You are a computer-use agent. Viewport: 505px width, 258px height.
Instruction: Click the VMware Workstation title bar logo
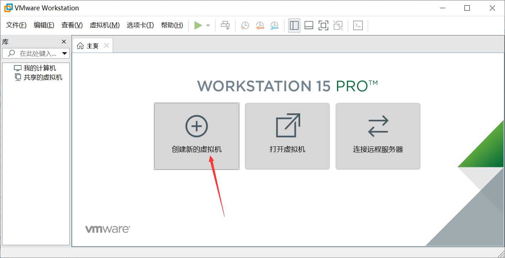coord(8,8)
